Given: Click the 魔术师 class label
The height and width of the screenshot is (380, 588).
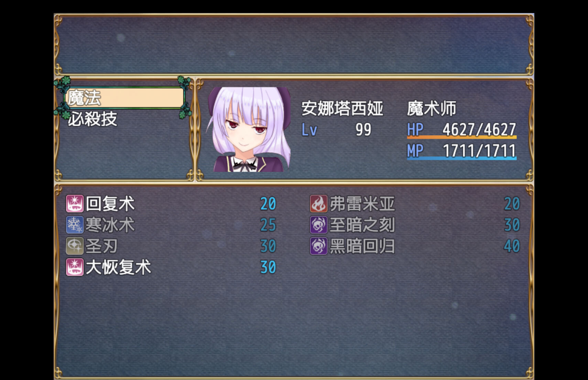Looking at the screenshot, I should [432, 108].
